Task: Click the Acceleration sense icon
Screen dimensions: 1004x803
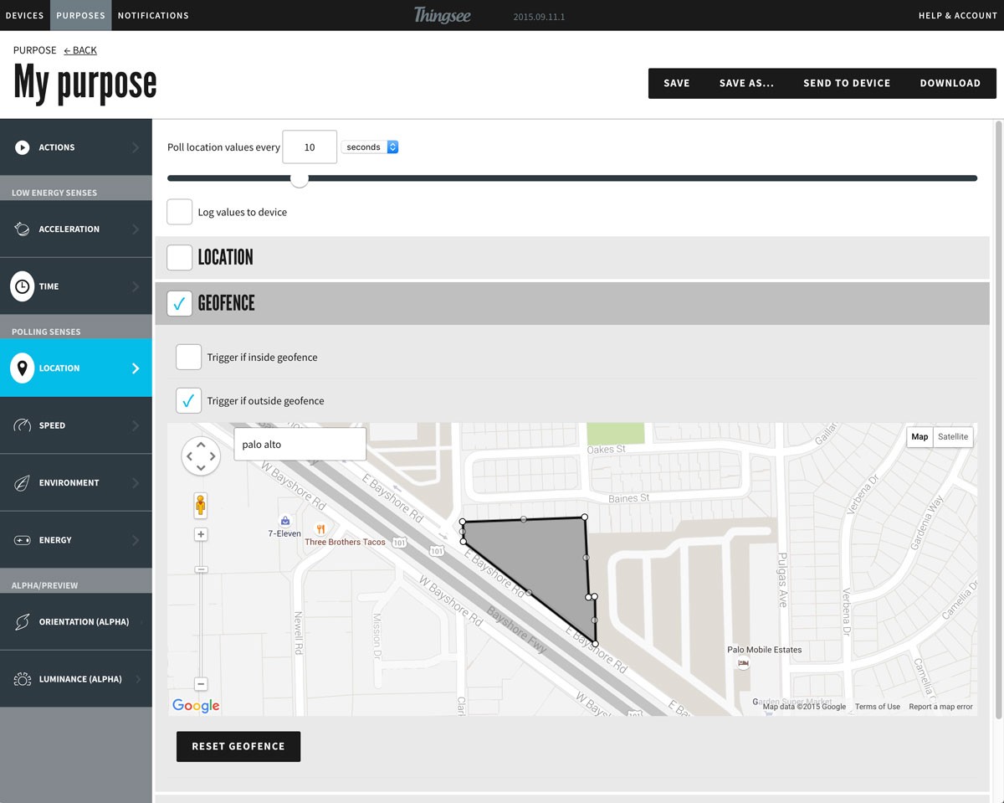Action: click(x=23, y=229)
